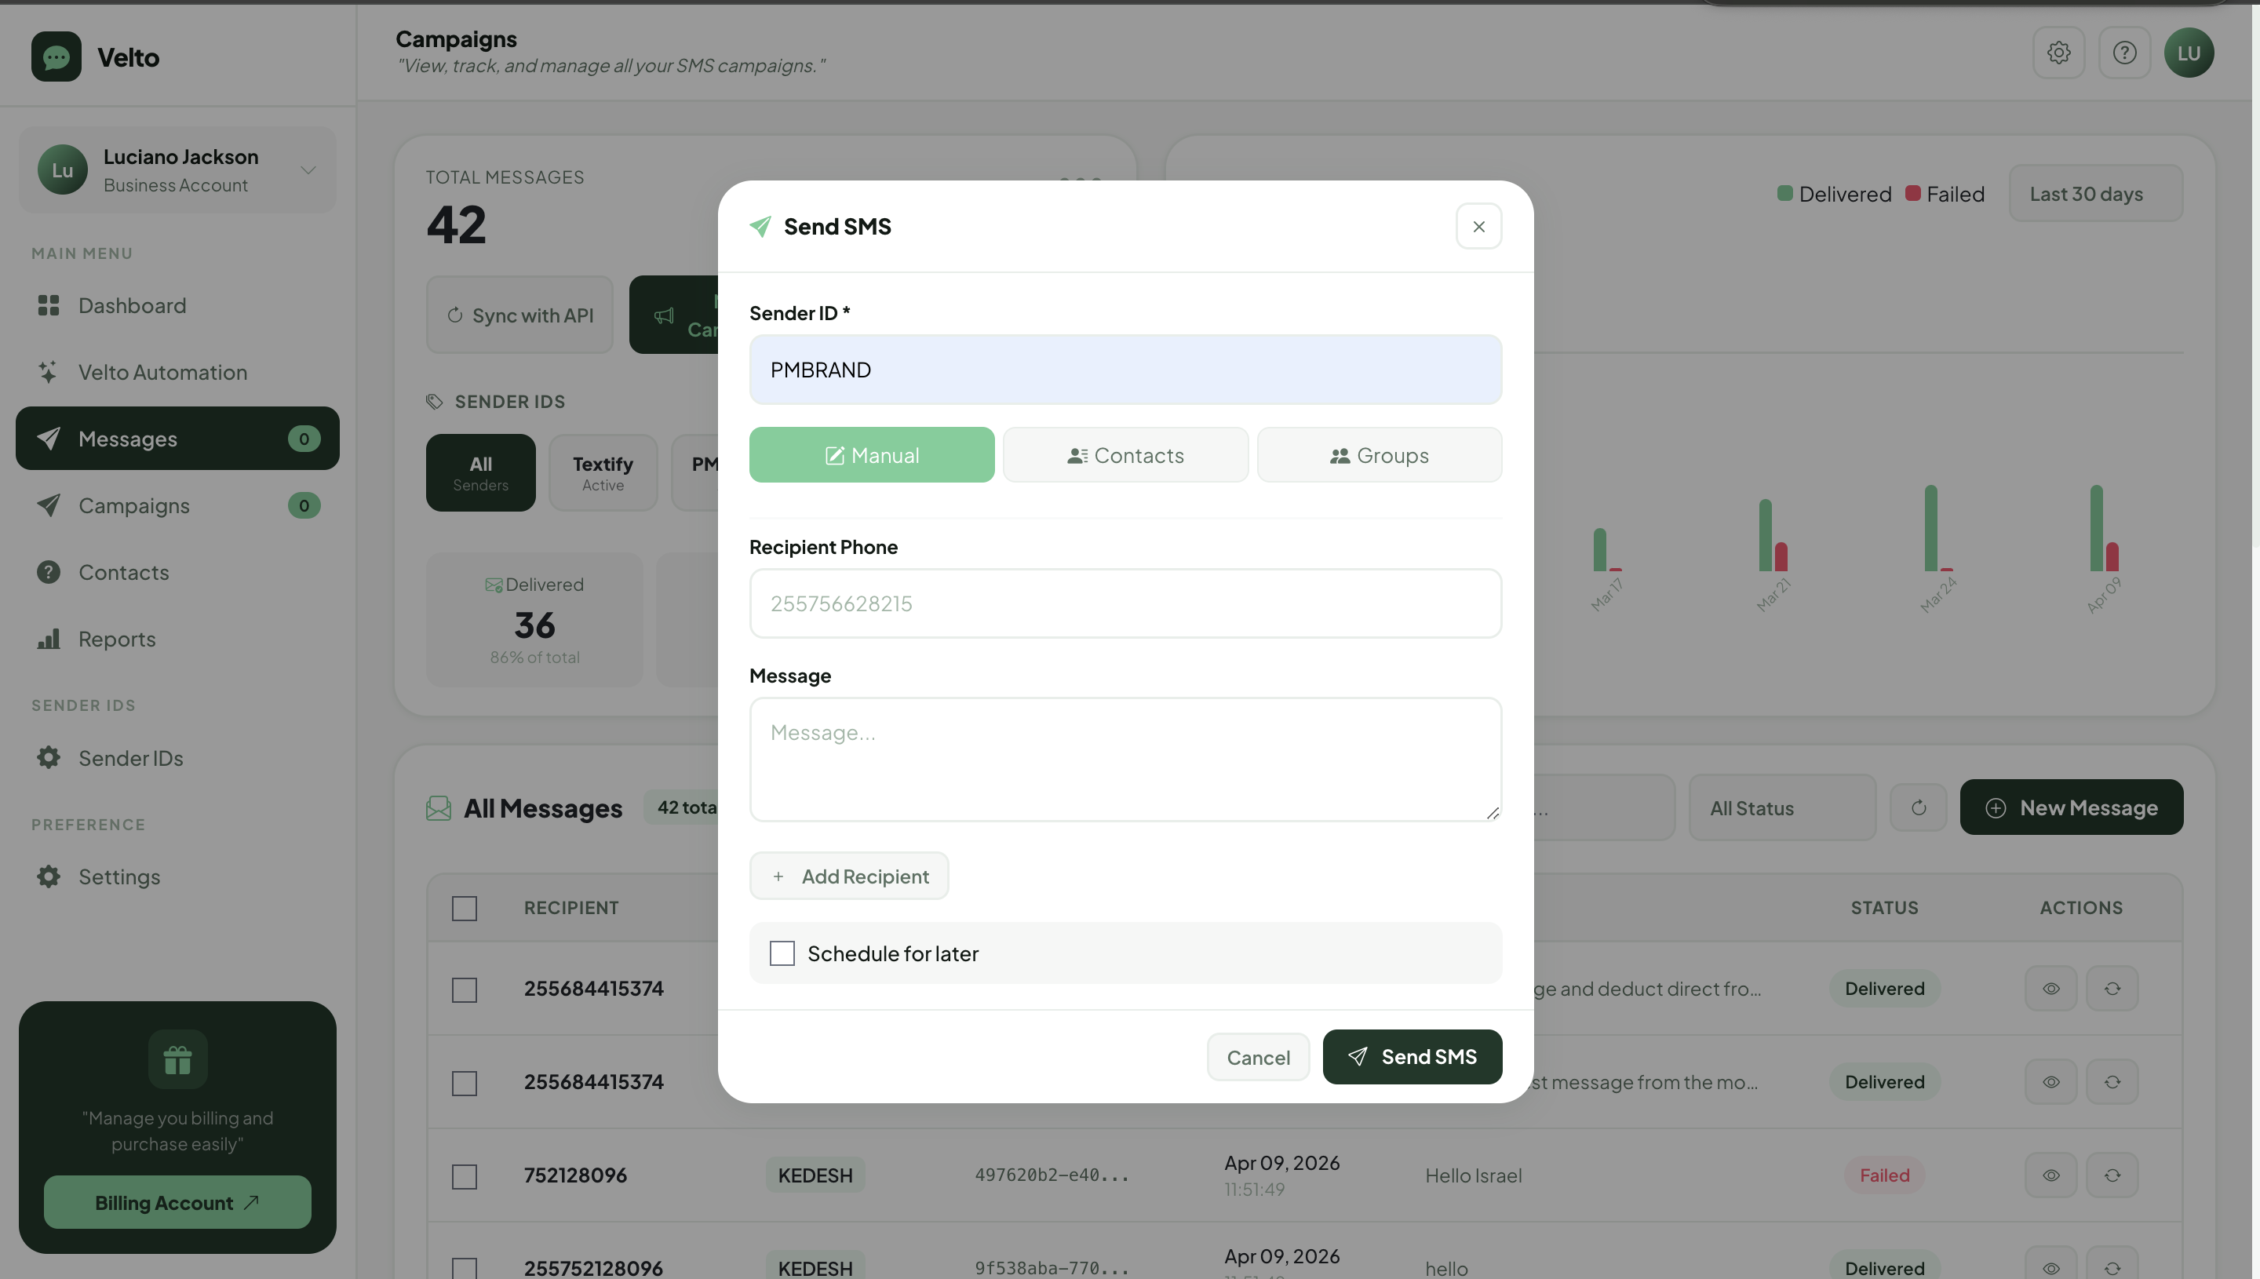The width and height of the screenshot is (2260, 1279).
Task: Close the Send SMS dialog
Action: [x=1478, y=227]
